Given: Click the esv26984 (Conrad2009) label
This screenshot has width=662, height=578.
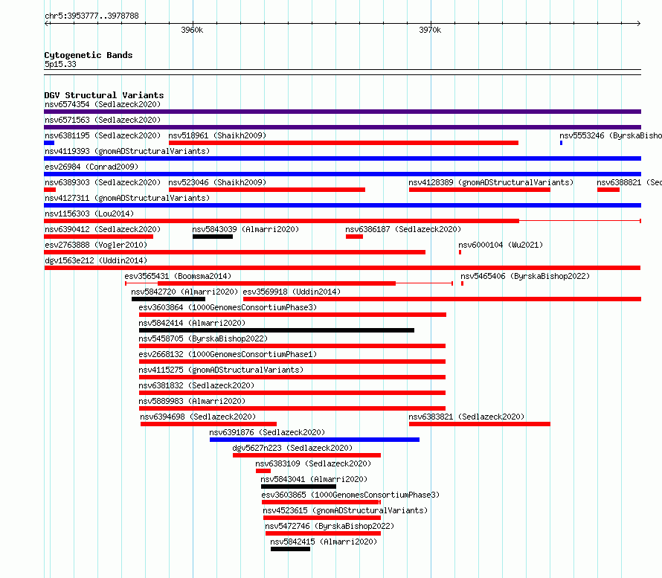Looking at the screenshot, I should point(91,167).
